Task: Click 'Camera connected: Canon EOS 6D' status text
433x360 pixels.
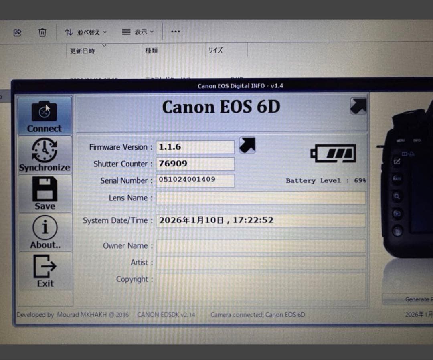Action: (258, 315)
